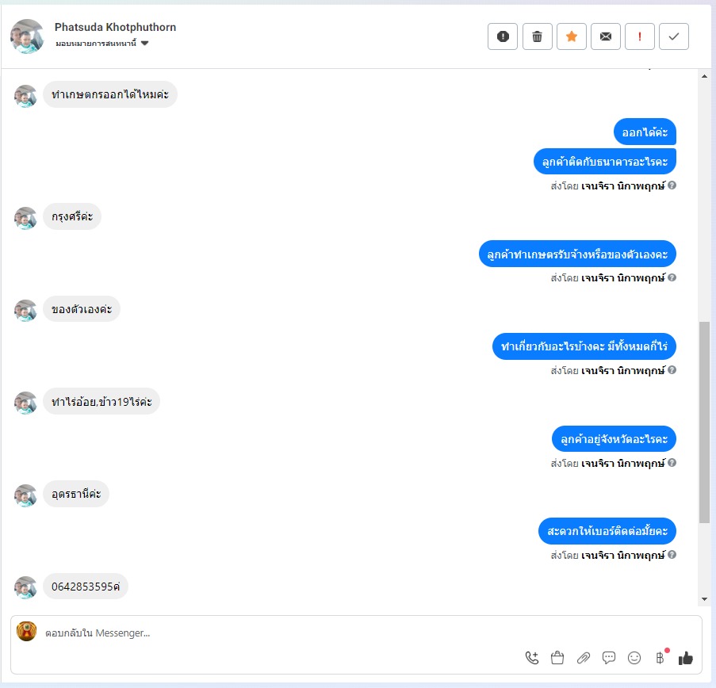Attach a file with the paperclip icon
716x688 pixels.
(x=583, y=658)
